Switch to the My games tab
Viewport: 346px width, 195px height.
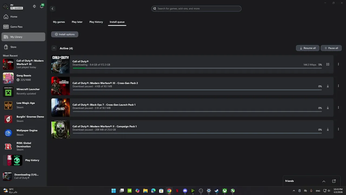click(59, 22)
